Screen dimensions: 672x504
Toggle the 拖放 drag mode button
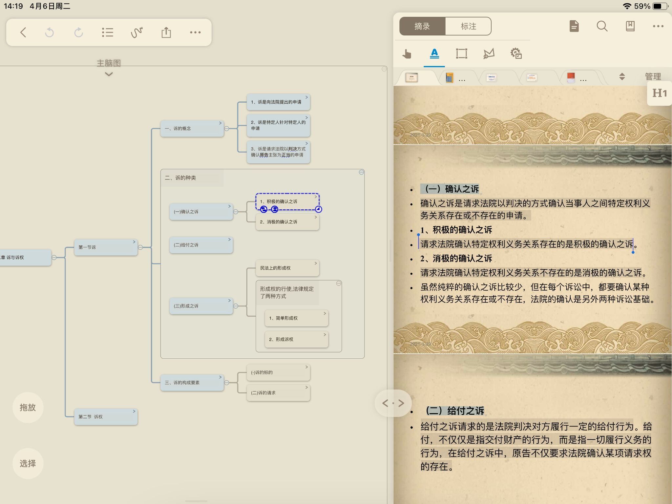coord(28,408)
